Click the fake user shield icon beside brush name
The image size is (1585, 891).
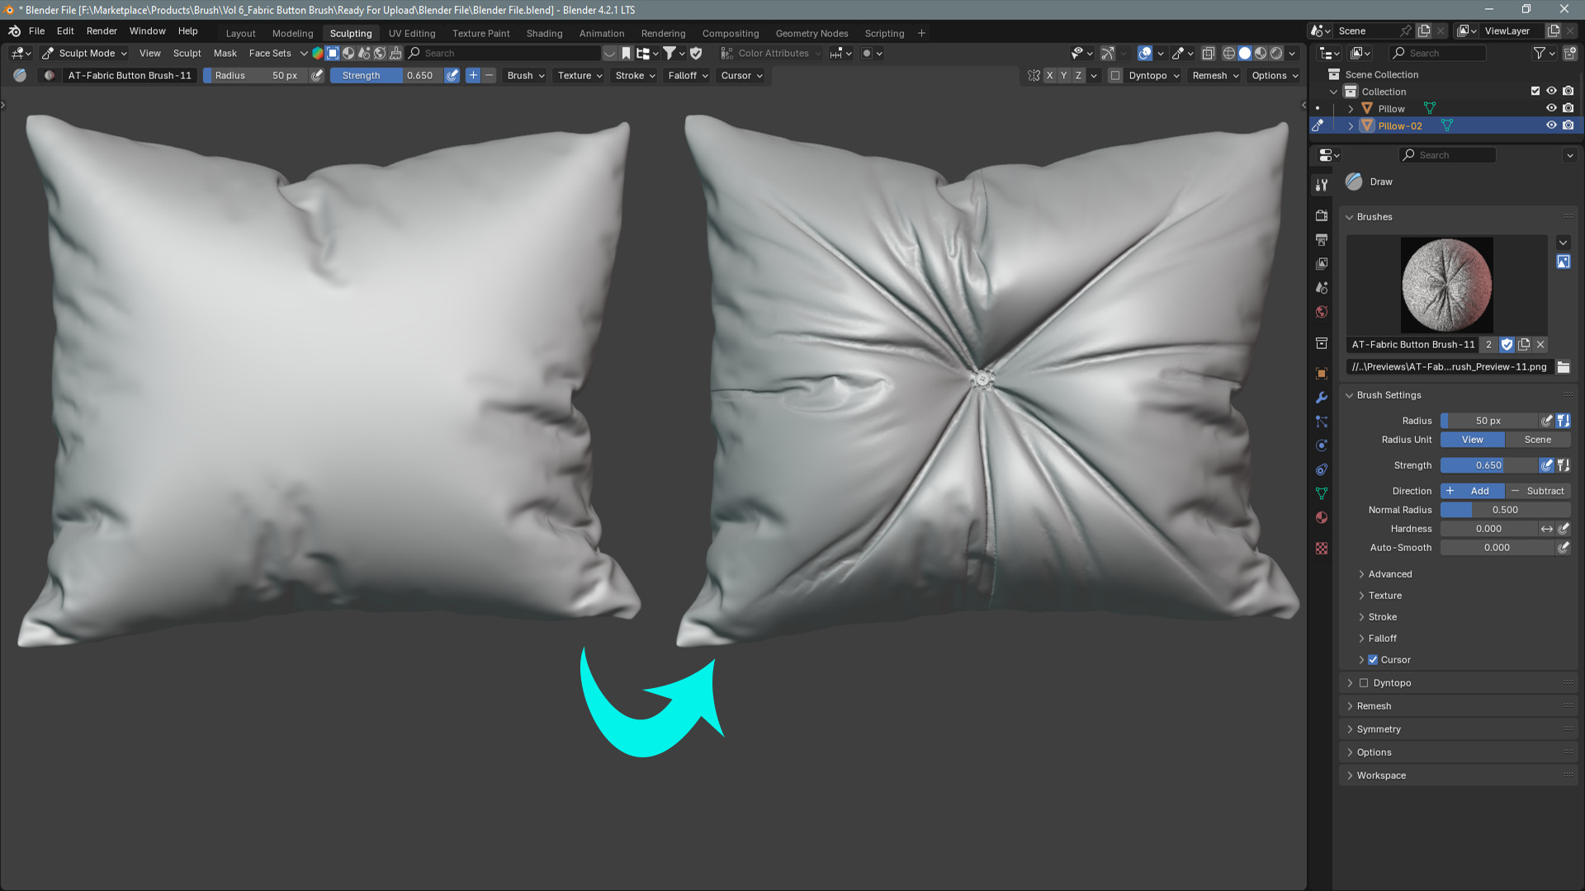pos(1507,345)
